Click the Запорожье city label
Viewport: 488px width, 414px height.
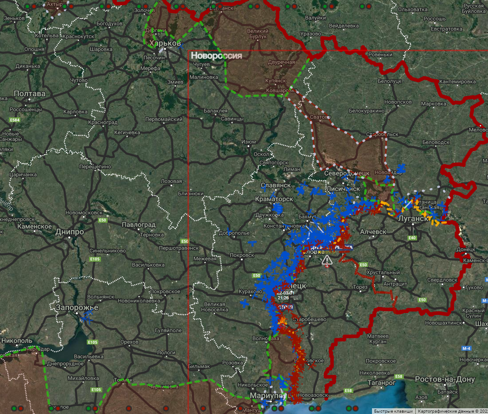(x=77, y=308)
